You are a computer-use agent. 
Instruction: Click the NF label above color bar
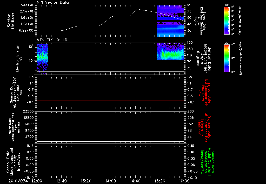227,5
